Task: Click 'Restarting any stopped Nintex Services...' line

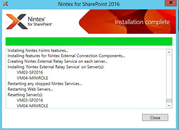Action: 45,84
